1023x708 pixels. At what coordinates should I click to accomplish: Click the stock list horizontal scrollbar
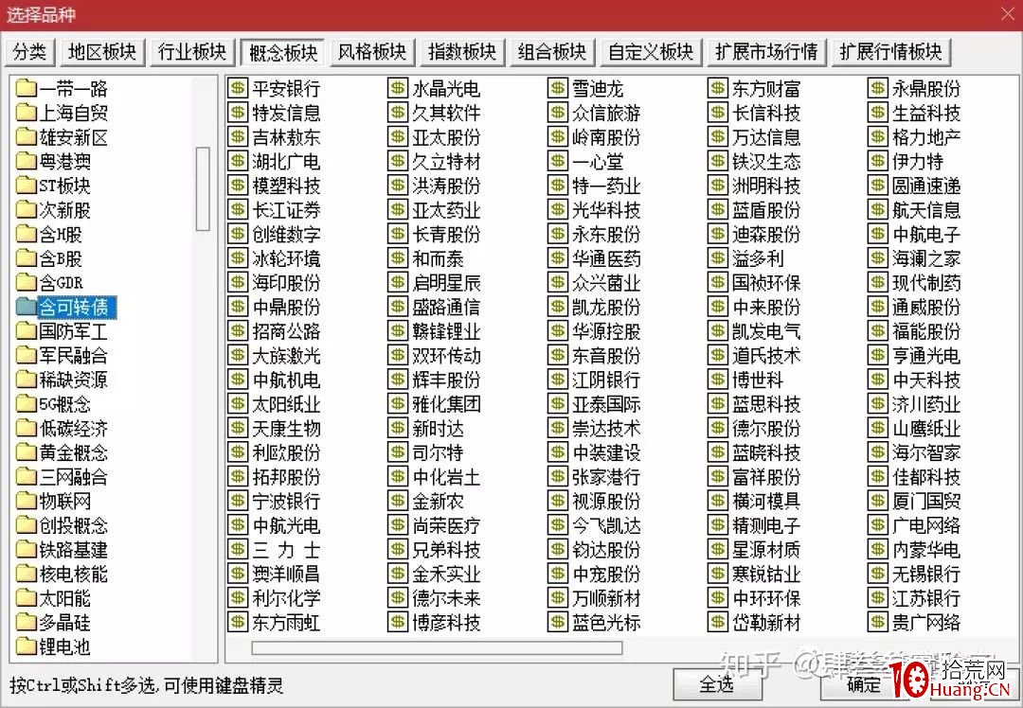tap(437, 647)
